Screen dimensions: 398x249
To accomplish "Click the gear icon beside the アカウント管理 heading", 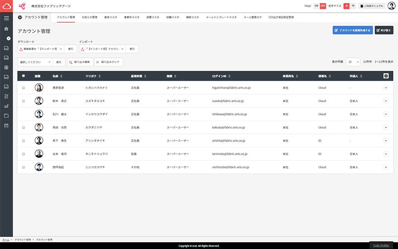I will pos(20,17).
